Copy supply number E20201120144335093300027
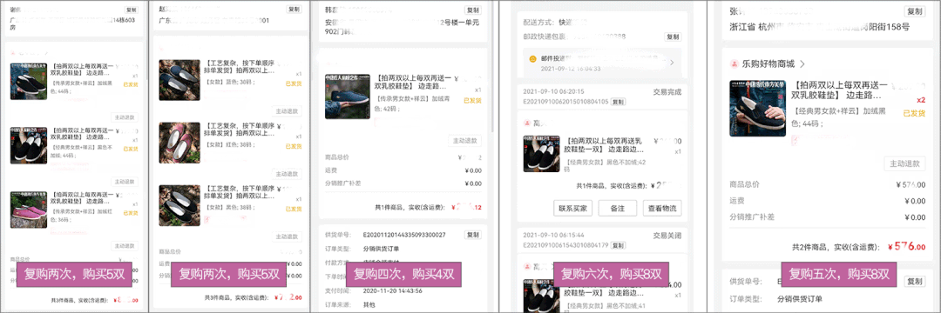The image size is (941, 313). [x=473, y=235]
